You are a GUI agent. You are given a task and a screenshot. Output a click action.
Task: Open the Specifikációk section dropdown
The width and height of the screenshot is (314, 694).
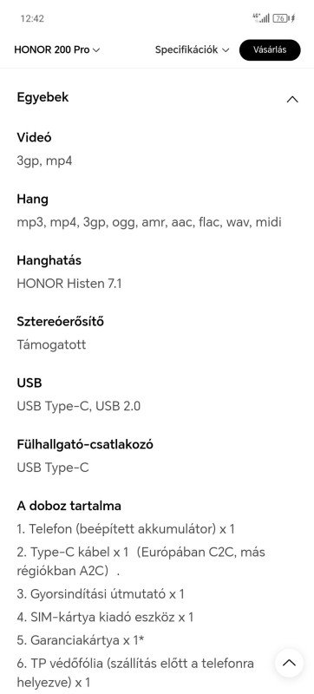click(x=192, y=50)
